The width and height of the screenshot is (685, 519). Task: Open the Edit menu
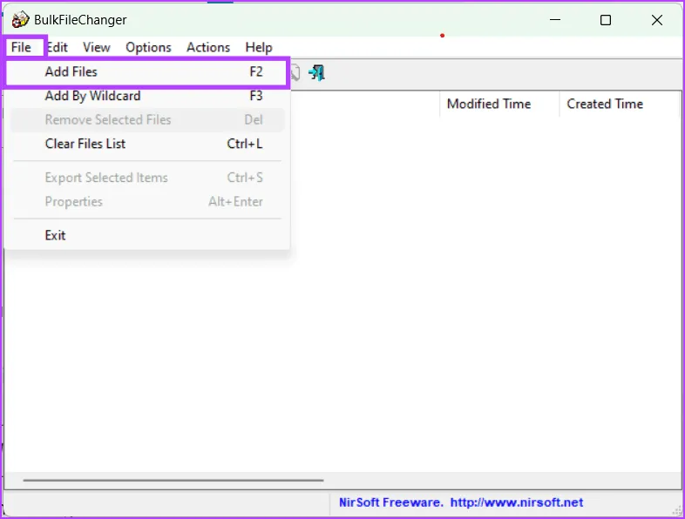click(x=57, y=47)
